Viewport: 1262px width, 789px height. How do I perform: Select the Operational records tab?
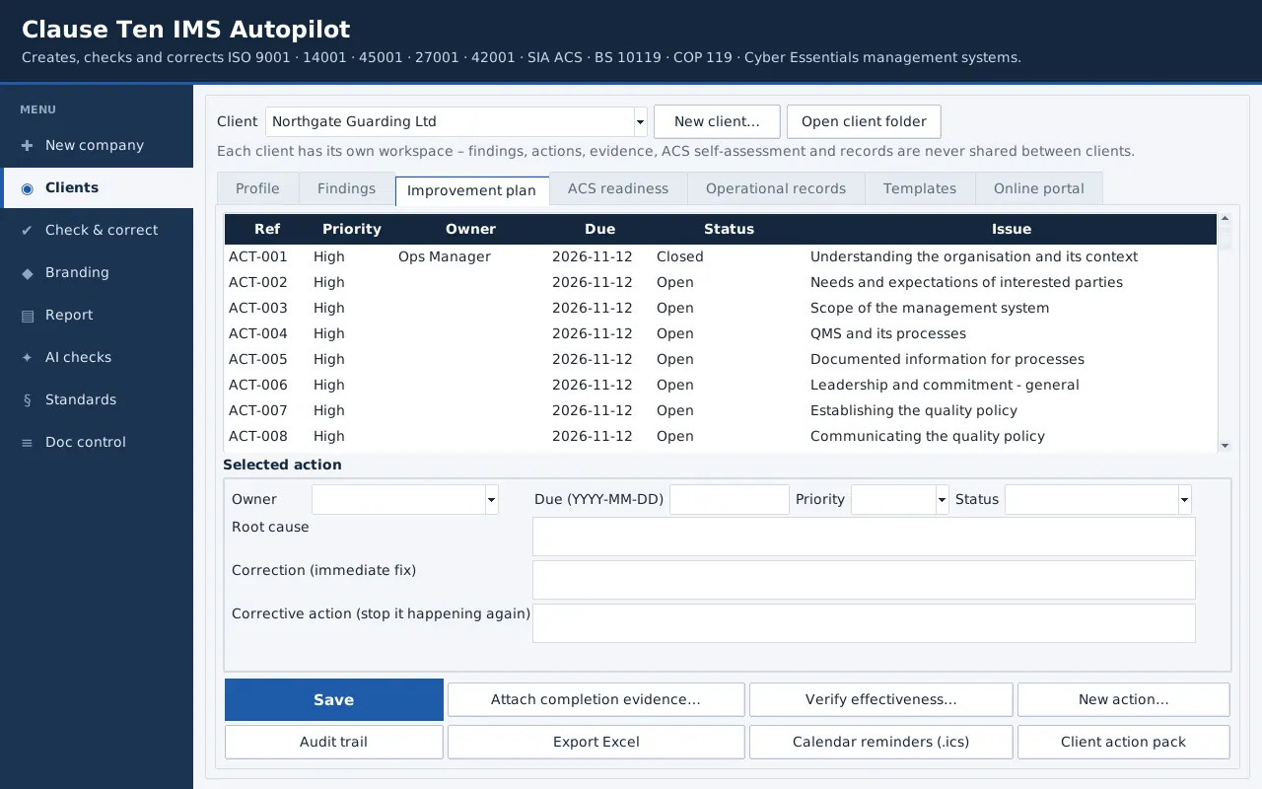point(776,188)
